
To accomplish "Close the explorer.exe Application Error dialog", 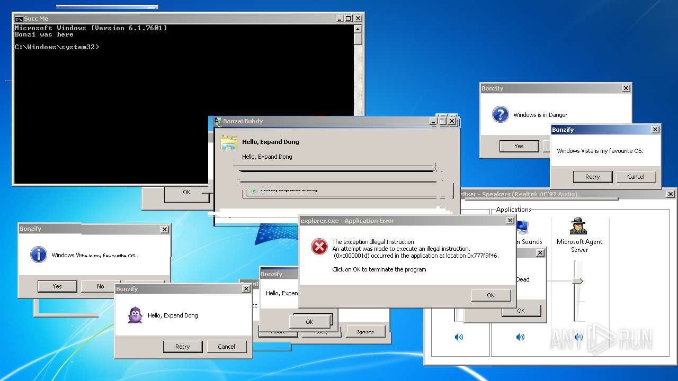I will pos(510,221).
